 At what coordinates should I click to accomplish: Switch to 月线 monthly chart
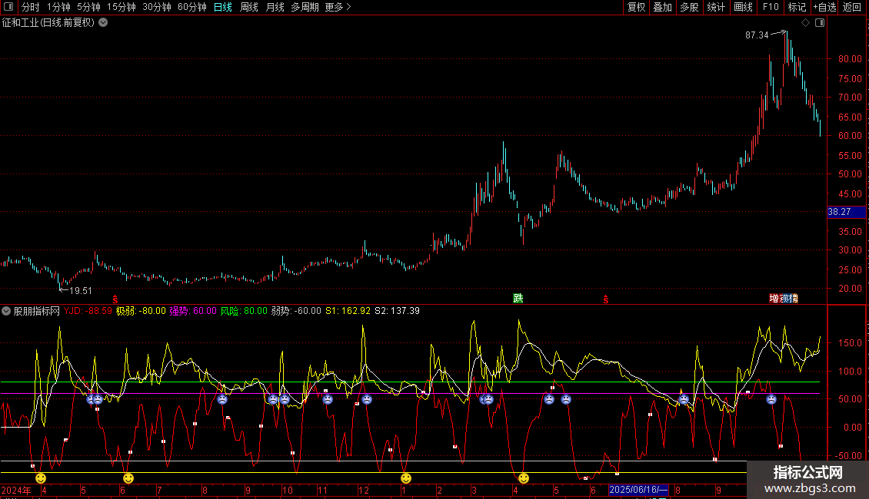point(275,7)
